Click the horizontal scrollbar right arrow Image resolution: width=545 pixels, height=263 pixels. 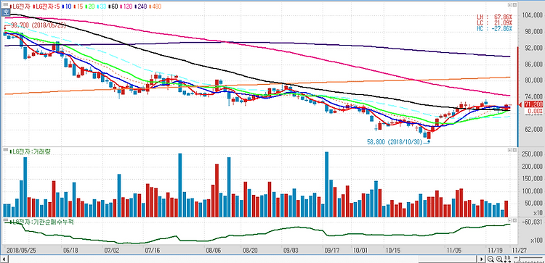pos(481,259)
